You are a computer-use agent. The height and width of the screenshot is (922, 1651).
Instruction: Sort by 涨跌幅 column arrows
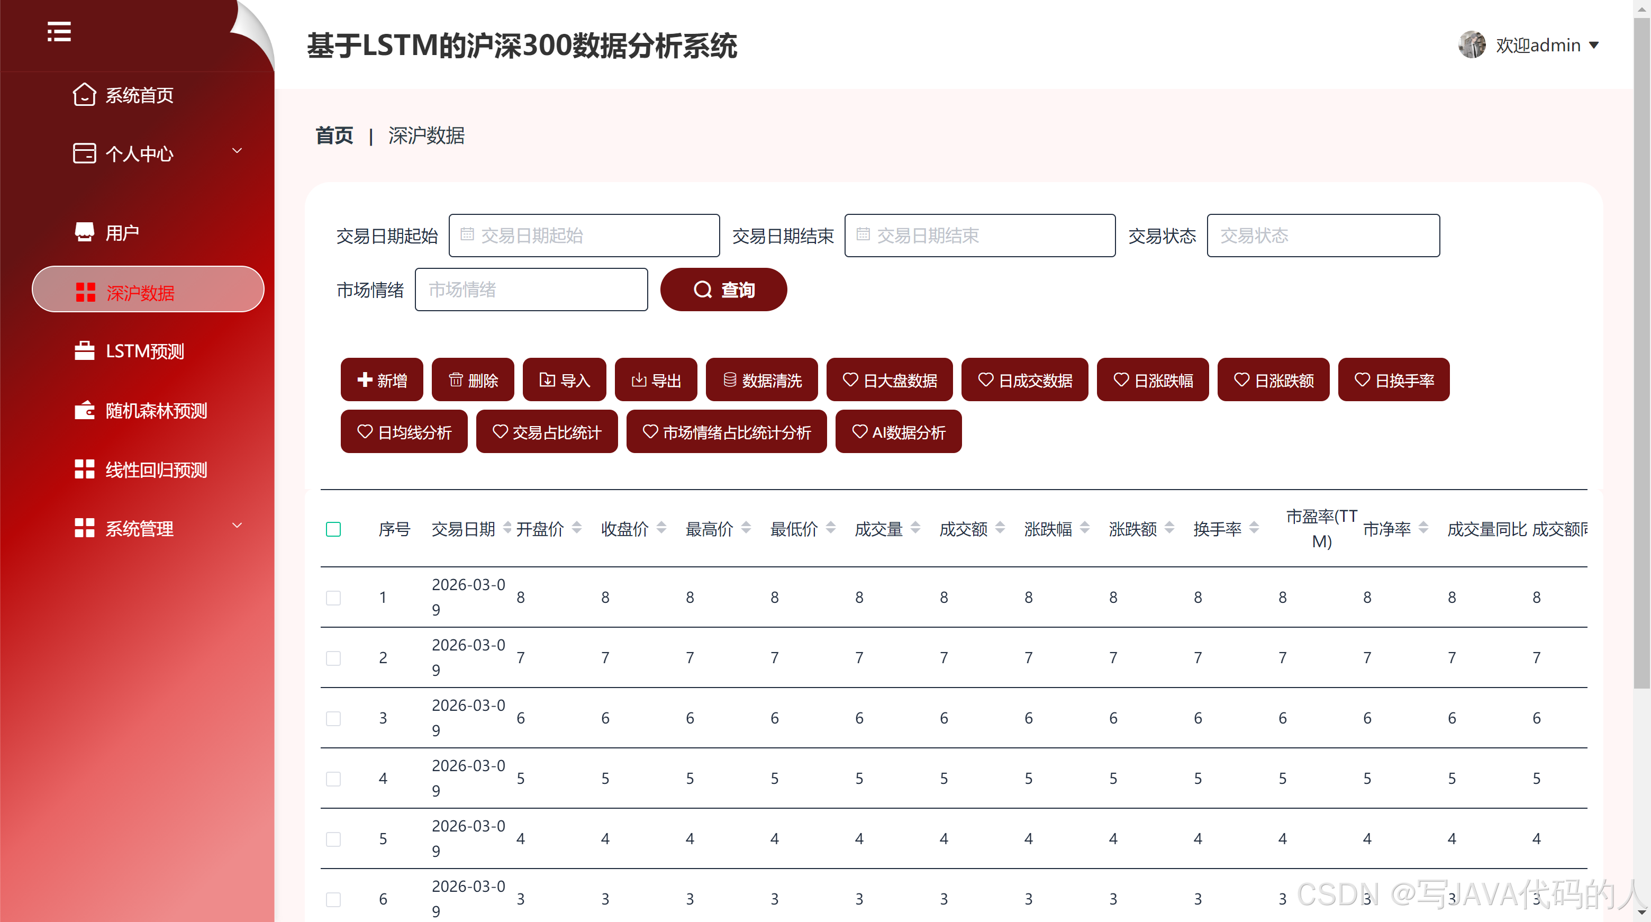point(1084,528)
